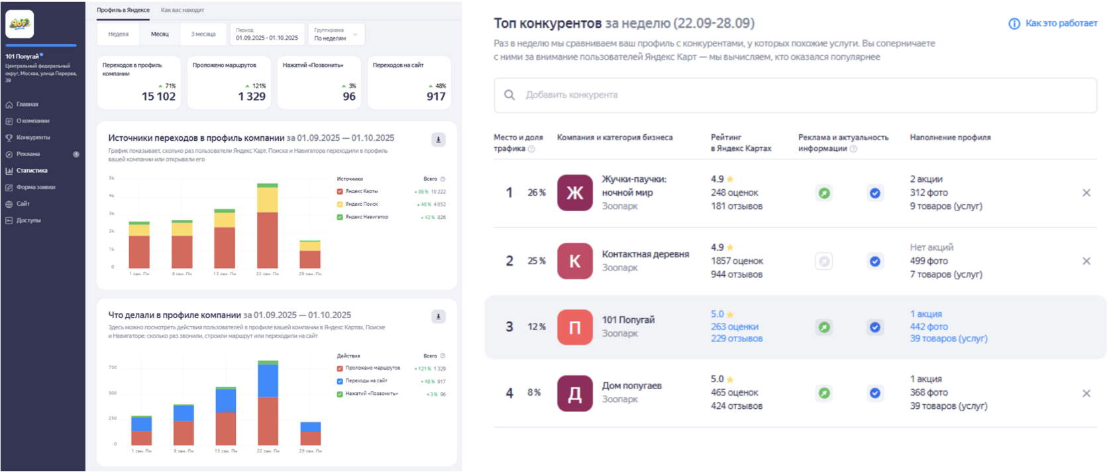The width and height of the screenshot is (1113, 473).
Task: Select the Месяц period button
Action: coord(160,34)
